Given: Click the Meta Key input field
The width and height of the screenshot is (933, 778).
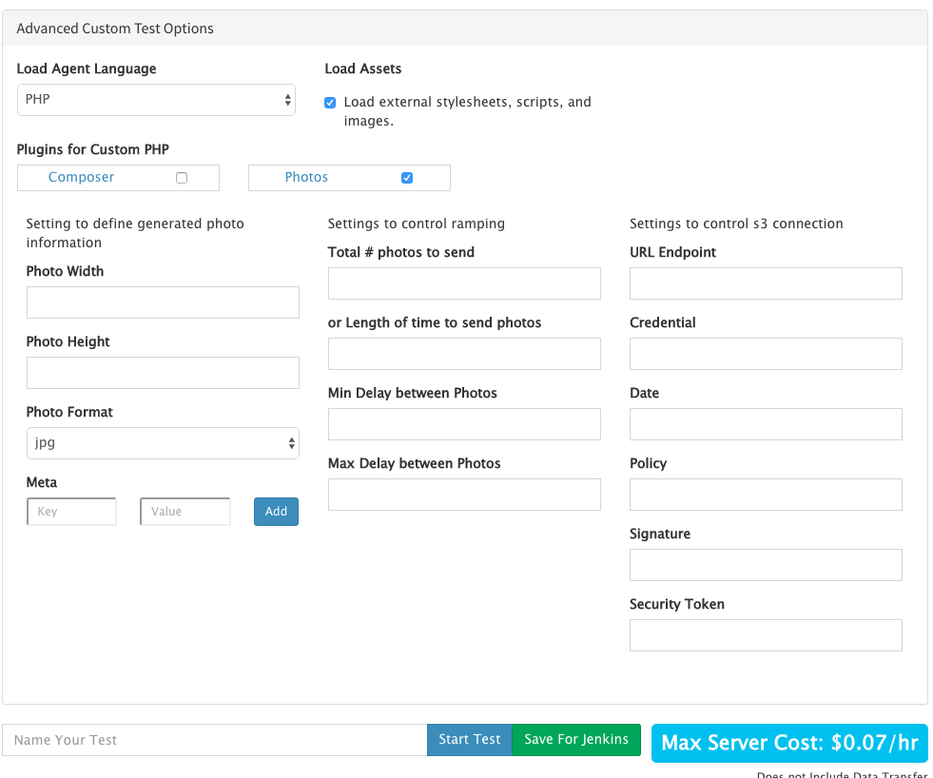Looking at the screenshot, I should point(71,512).
